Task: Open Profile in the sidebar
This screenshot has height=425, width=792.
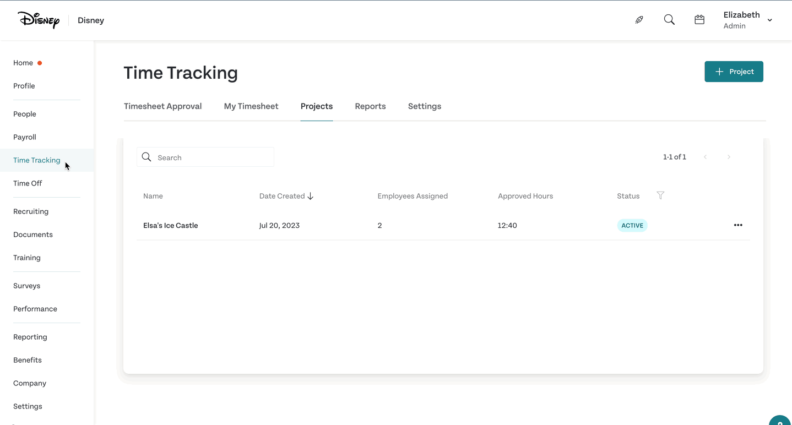Action: tap(24, 86)
